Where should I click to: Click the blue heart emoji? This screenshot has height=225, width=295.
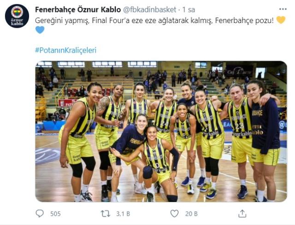[x=40, y=30]
